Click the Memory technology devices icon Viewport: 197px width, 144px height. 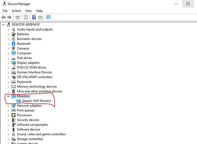(14, 87)
